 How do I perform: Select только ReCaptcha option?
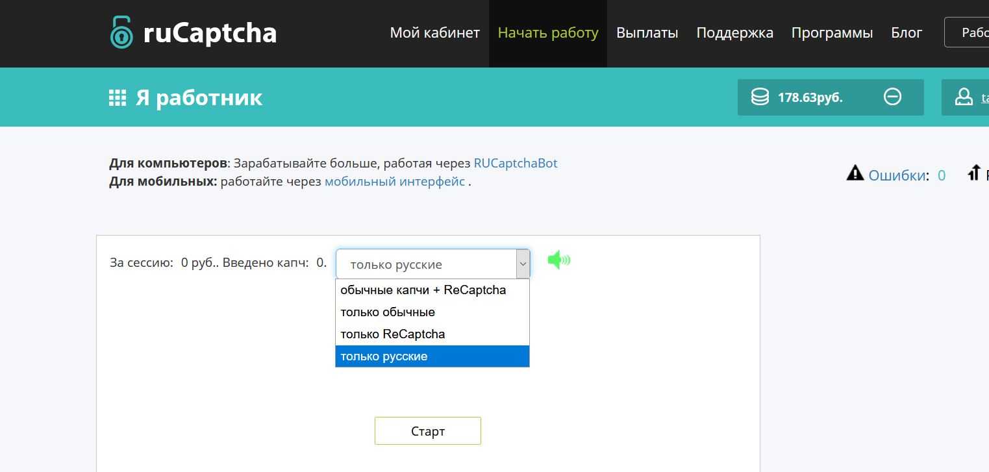click(432, 334)
